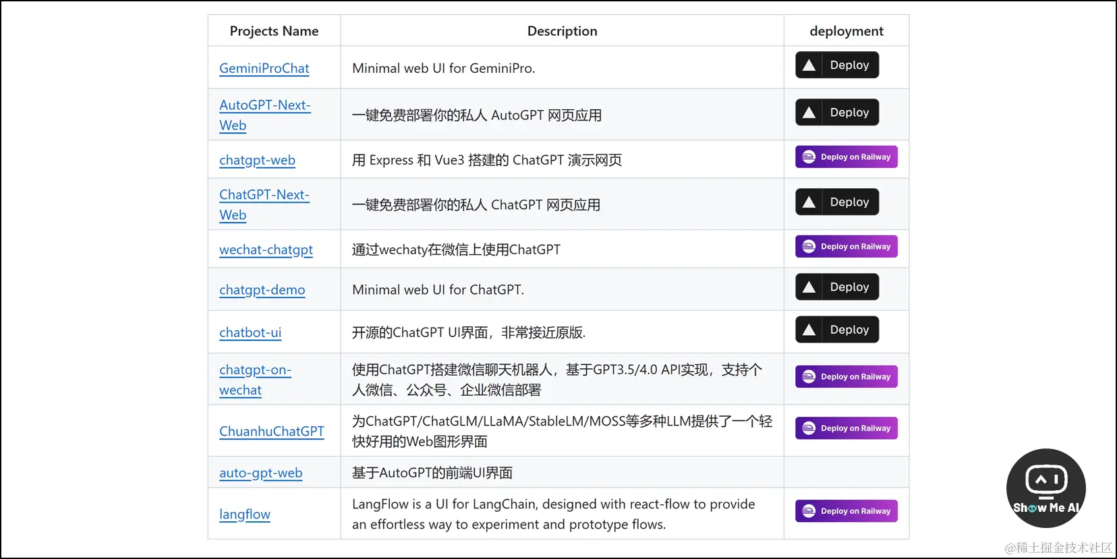Click the Description column header

[562, 31]
